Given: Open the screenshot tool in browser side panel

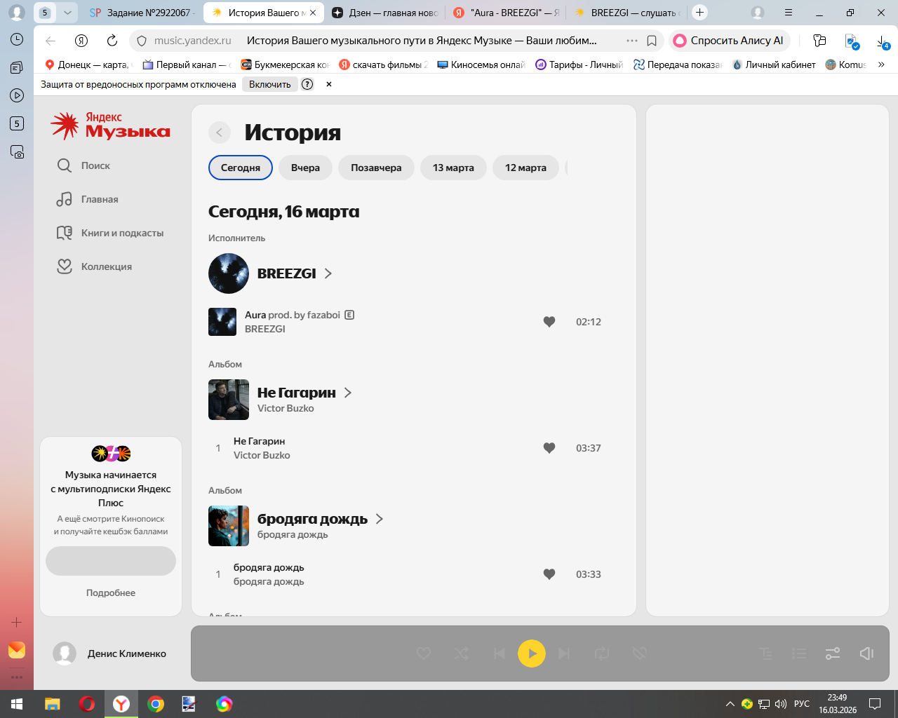Looking at the screenshot, I should 17,151.
